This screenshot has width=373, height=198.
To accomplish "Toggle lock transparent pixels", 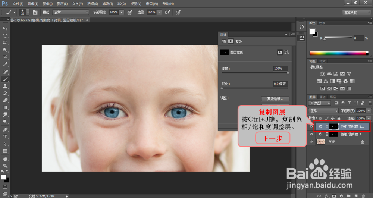I will click(321, 118).
